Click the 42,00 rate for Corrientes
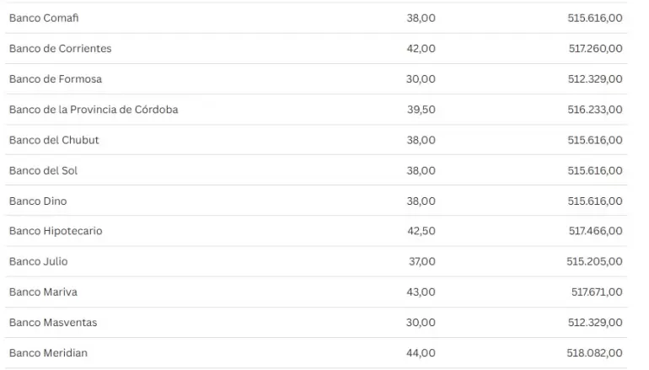 pos(421,48)
